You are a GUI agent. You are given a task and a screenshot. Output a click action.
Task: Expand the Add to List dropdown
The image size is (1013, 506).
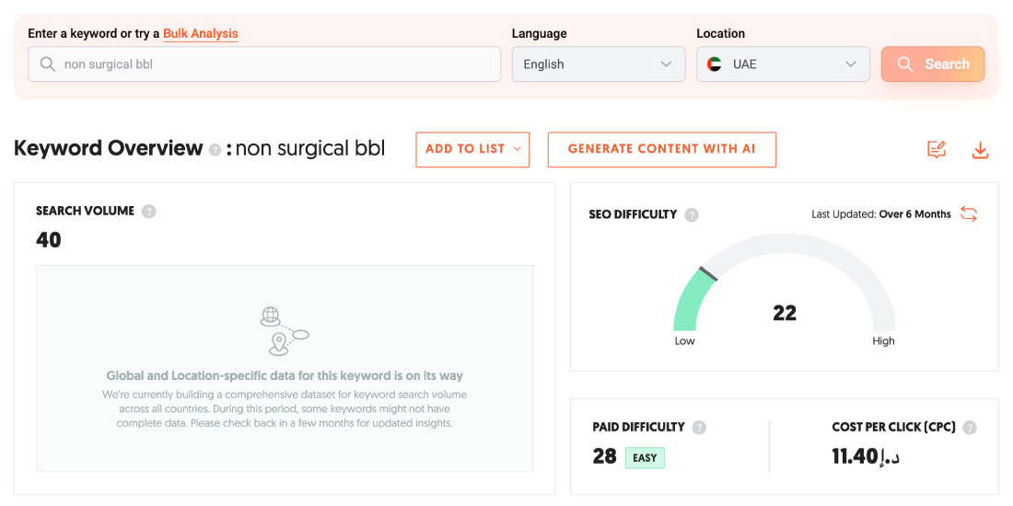pyautogui.click(x=472, y=149)
